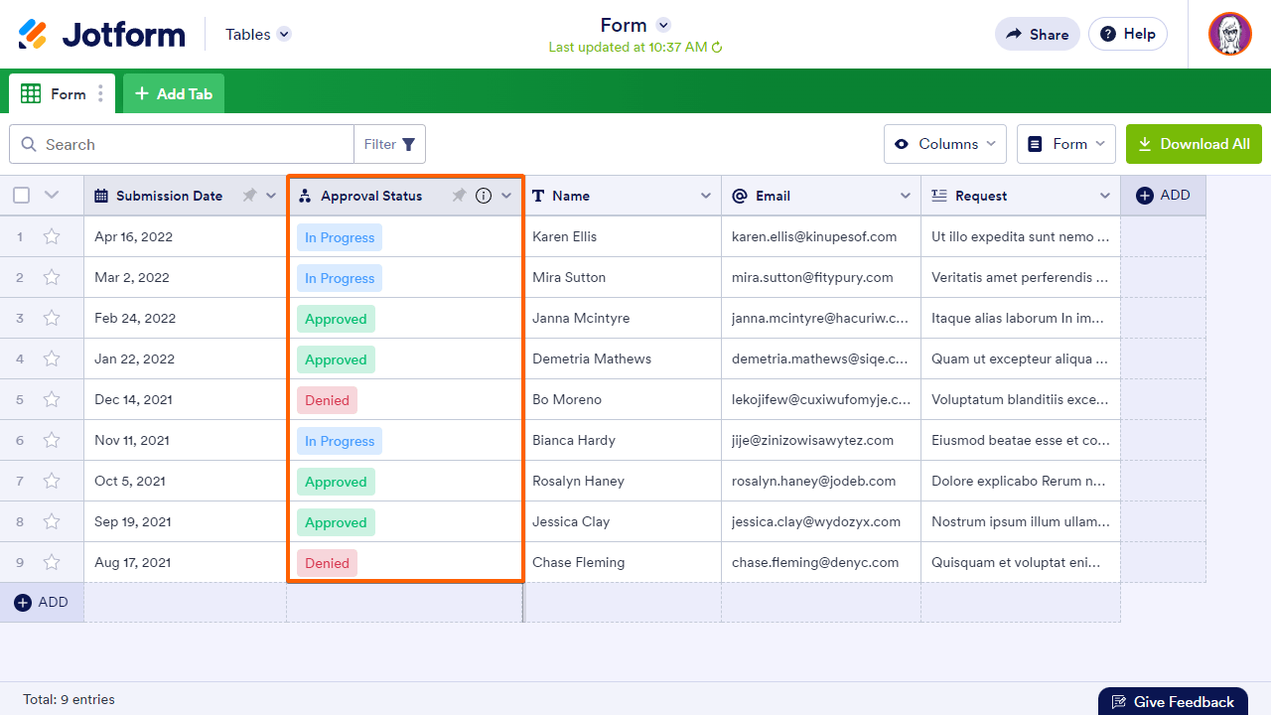Add a new row with bottom ADD
The height and width of the screenshot is (715, 1271).
click(x=42, y=602)
